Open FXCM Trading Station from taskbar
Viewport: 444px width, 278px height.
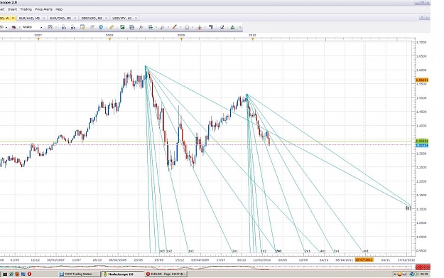tap(80, 274)
